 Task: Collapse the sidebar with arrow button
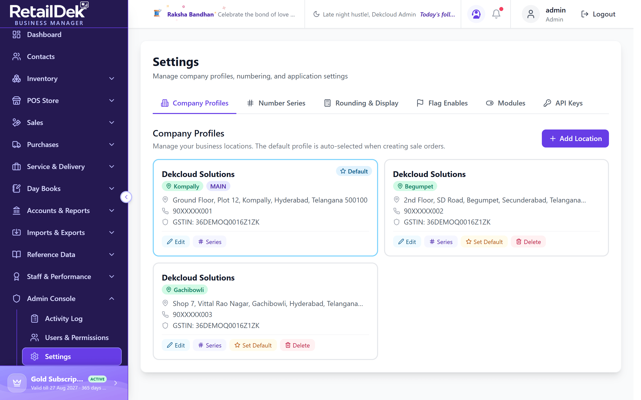126,197
